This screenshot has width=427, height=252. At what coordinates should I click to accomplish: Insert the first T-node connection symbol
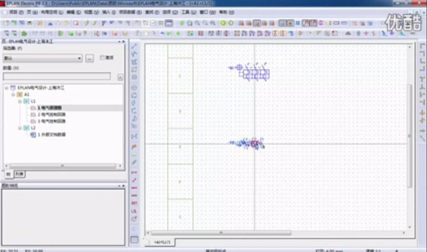[422, 79]
